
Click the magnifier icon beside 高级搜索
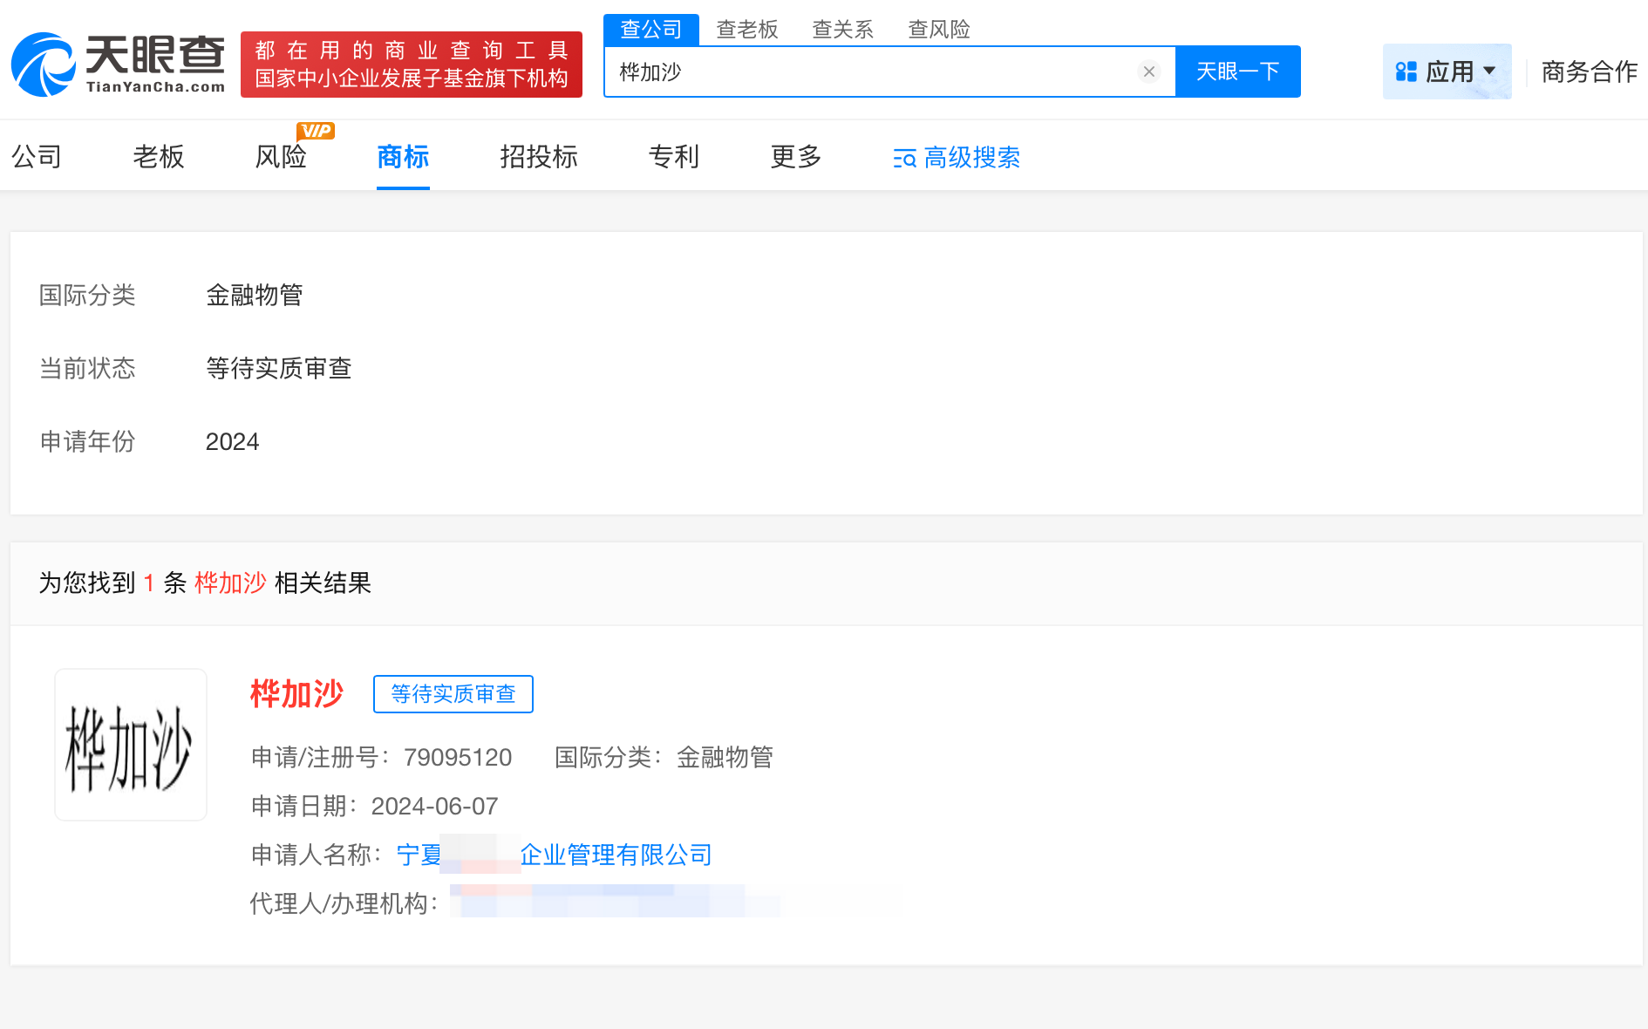click(x=902, y=159)
